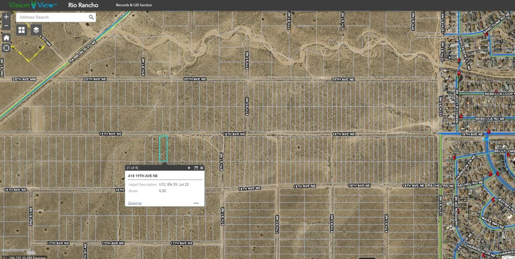Open Records & GIS Section
The height and width of the screenshot is (259, 515).
click(x=134, y=6)
